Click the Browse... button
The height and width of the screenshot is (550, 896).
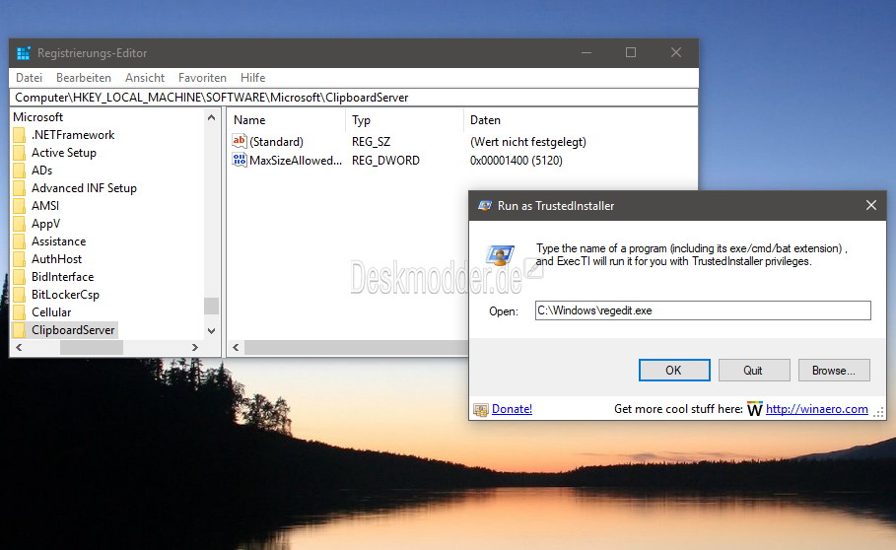click(x=834, y=370)
